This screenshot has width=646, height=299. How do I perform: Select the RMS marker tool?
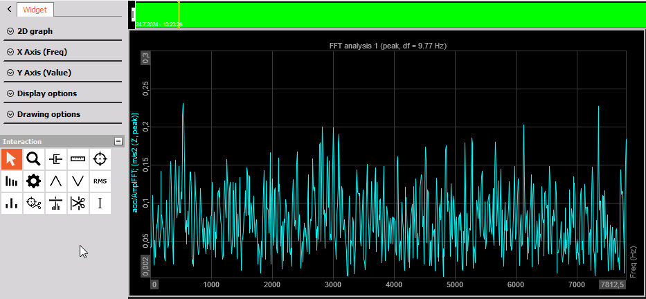point(100,181)
